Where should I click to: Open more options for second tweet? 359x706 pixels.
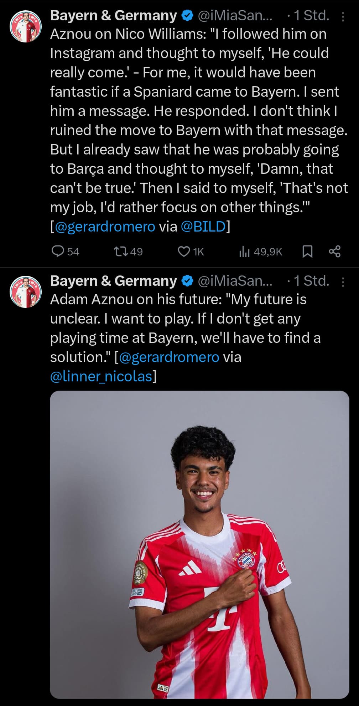[343, 282]
